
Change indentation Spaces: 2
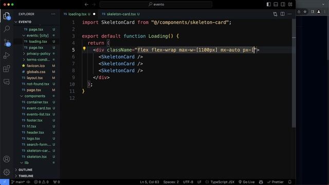tap(171, 182)
